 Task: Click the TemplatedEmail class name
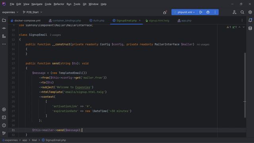[70, 73]
